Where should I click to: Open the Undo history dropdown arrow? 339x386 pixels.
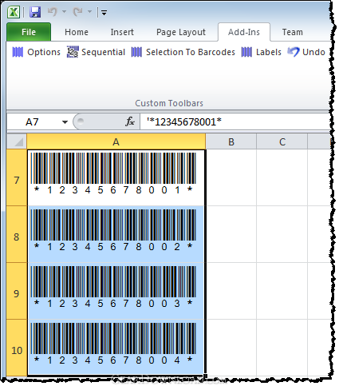coord(64,12)
